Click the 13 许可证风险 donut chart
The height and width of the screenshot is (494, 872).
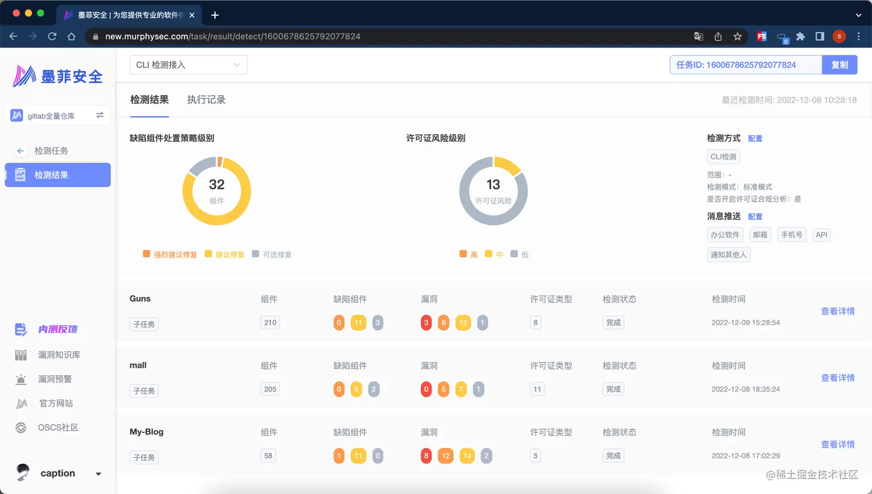click(493, 191)
